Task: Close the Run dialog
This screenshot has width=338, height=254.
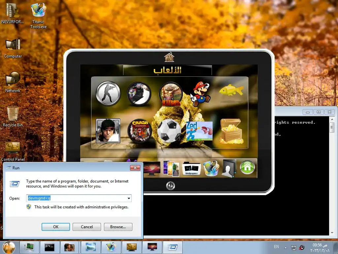Action: point(135,168)
